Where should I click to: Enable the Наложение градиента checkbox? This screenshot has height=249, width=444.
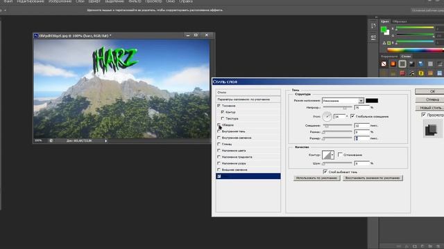(x=219, y=157)
